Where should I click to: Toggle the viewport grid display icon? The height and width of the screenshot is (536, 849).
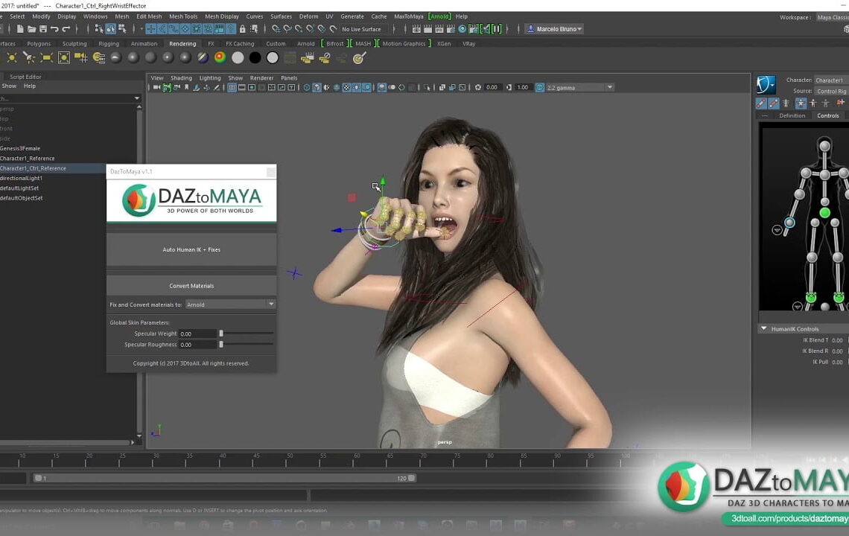point(232,88)
